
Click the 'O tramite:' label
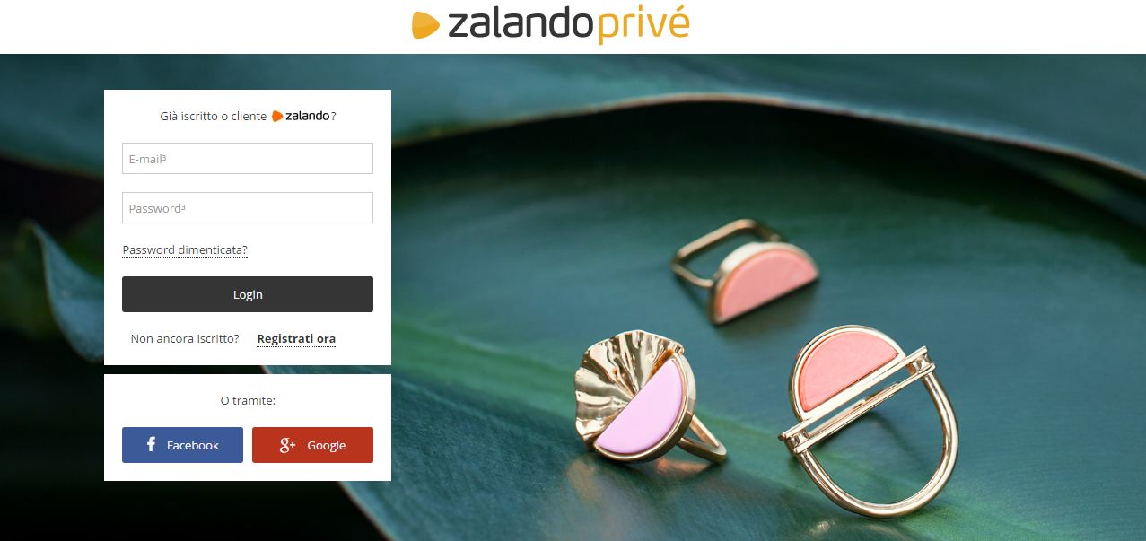tap(248, 400)
